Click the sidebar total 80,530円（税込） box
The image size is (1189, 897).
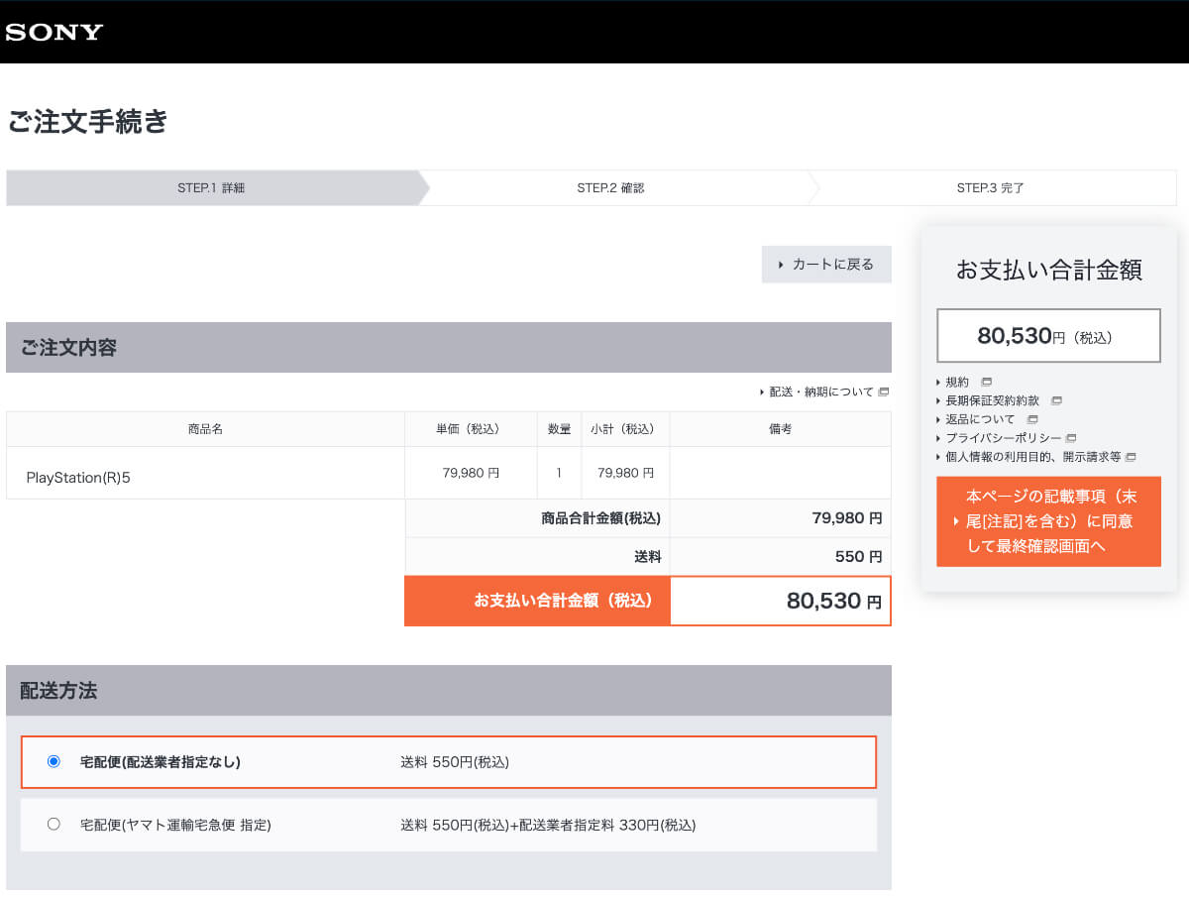pyautogui.click(x=1048, y=336)
